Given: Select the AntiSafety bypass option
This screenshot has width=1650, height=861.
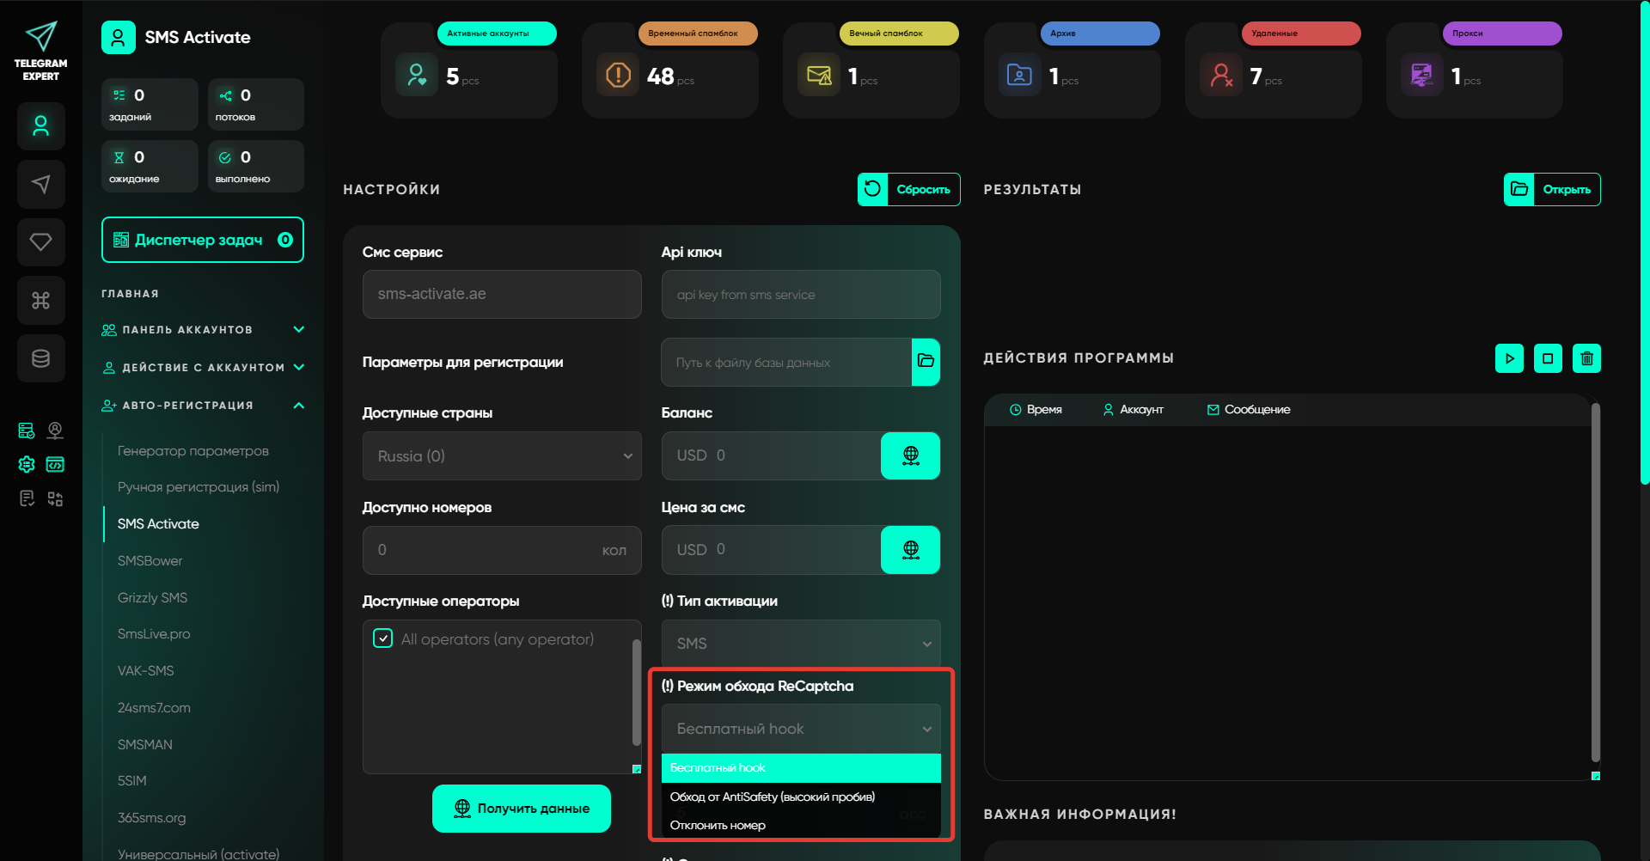Looking at the screenshot, I should tap(772, 797).
